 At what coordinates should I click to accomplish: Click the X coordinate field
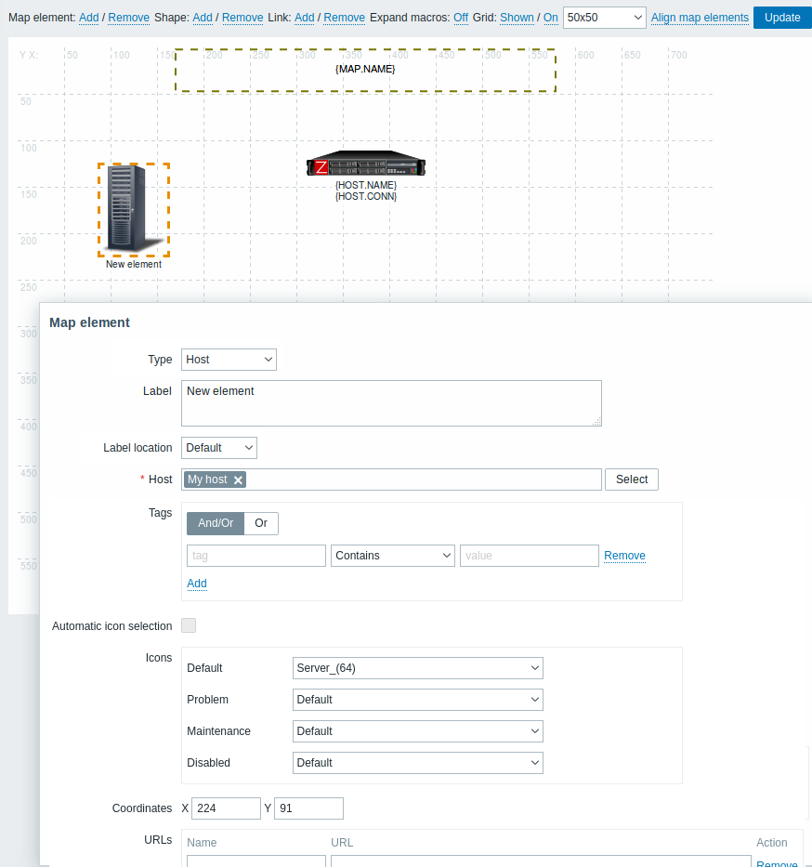(226, 808)
